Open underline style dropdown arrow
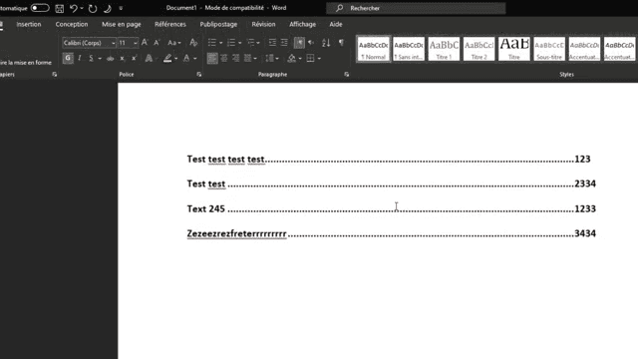638x359 pixels. pyautogui.click(x=100, y=59)
